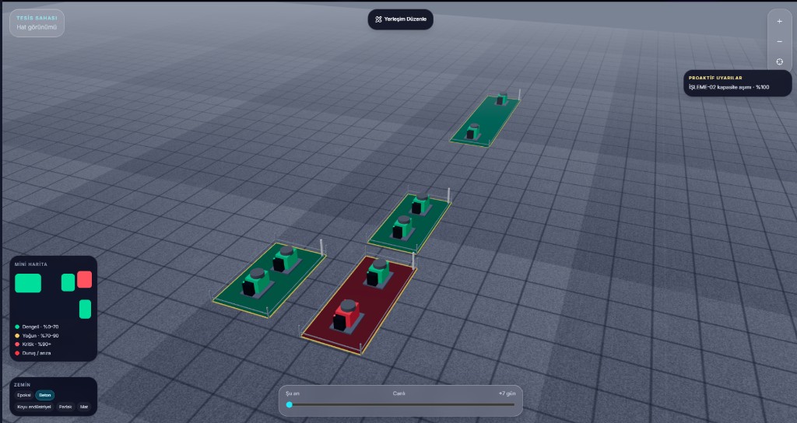
Task: Choose the Epoksi floor option
Action: click(x=24, y=395)
